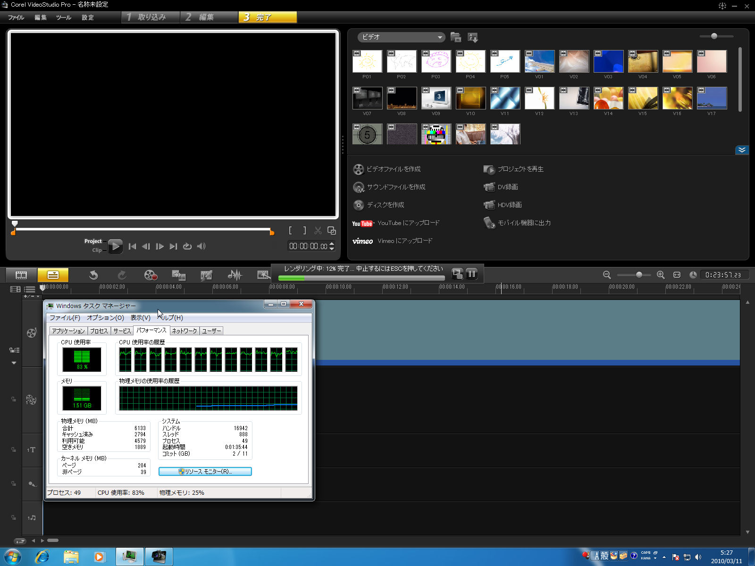Click the DV Recording (DV録画) icon
755x566 pixels.
(489, 187)
